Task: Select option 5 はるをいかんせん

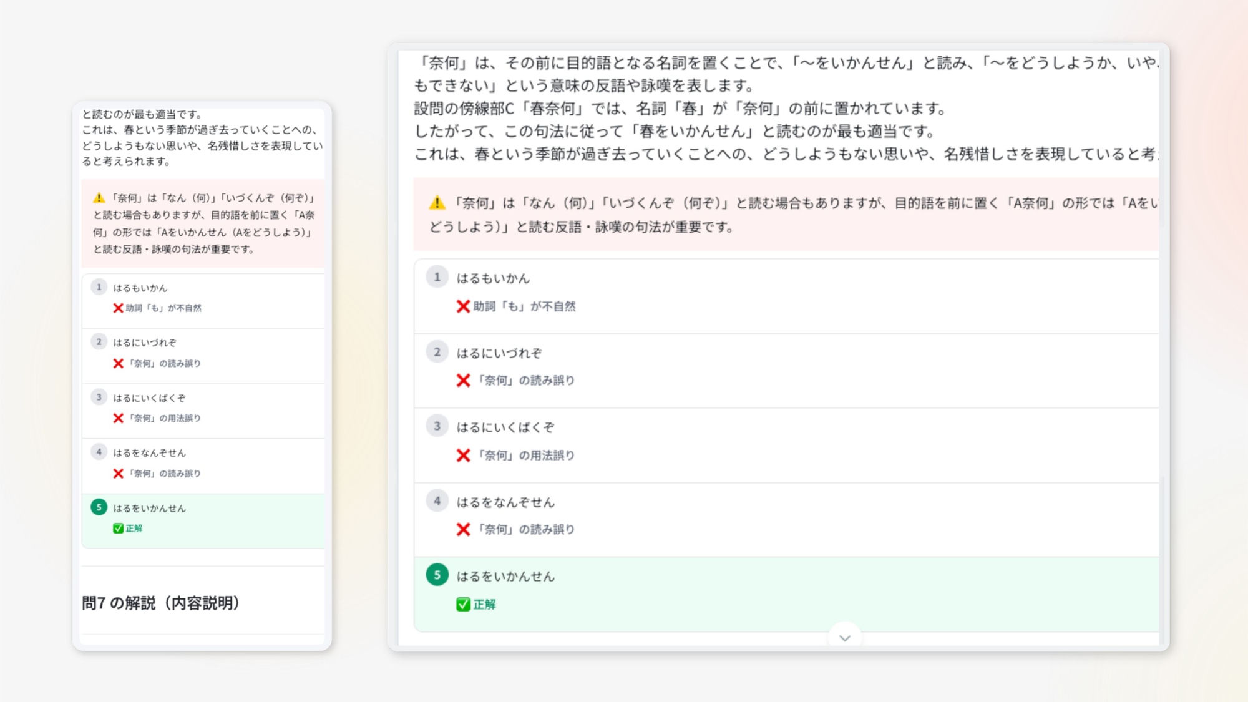Action: pyautogui.click(x=506, y=577)
